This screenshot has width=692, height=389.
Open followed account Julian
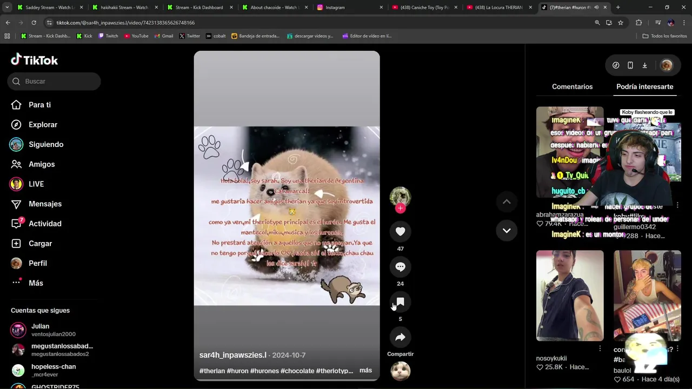pyautogui.click(x=53, y=330)
